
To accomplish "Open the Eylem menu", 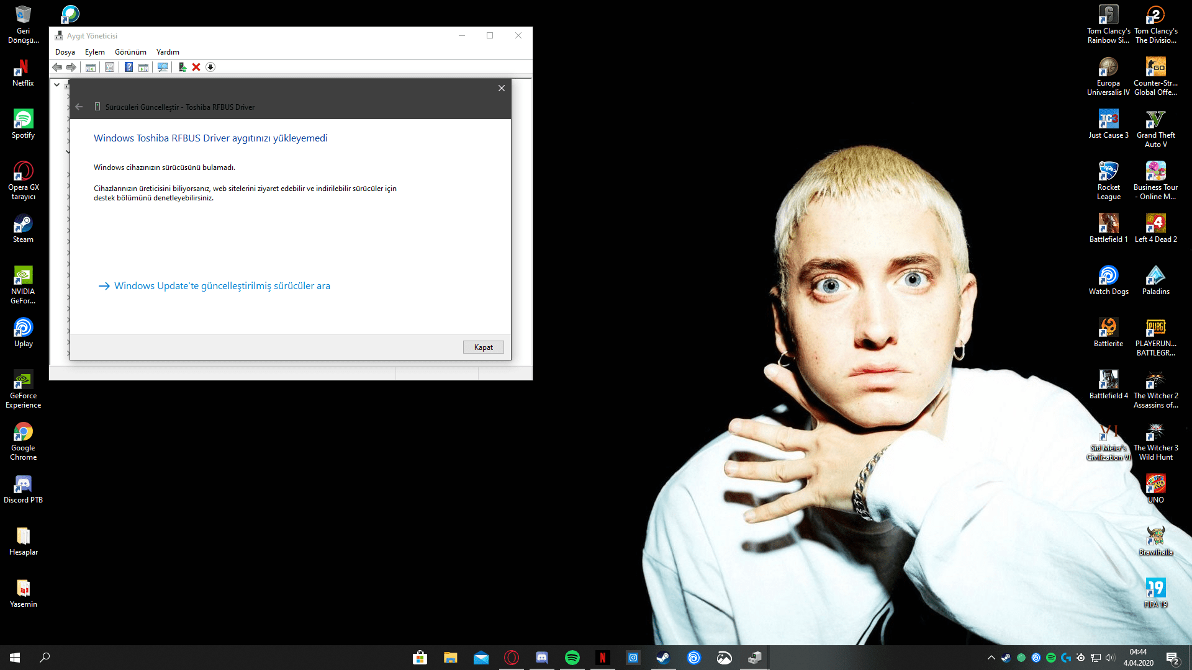I will 94,52.
